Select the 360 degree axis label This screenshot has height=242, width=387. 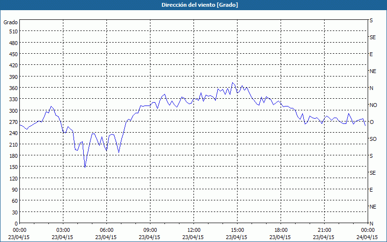[14, 88]
